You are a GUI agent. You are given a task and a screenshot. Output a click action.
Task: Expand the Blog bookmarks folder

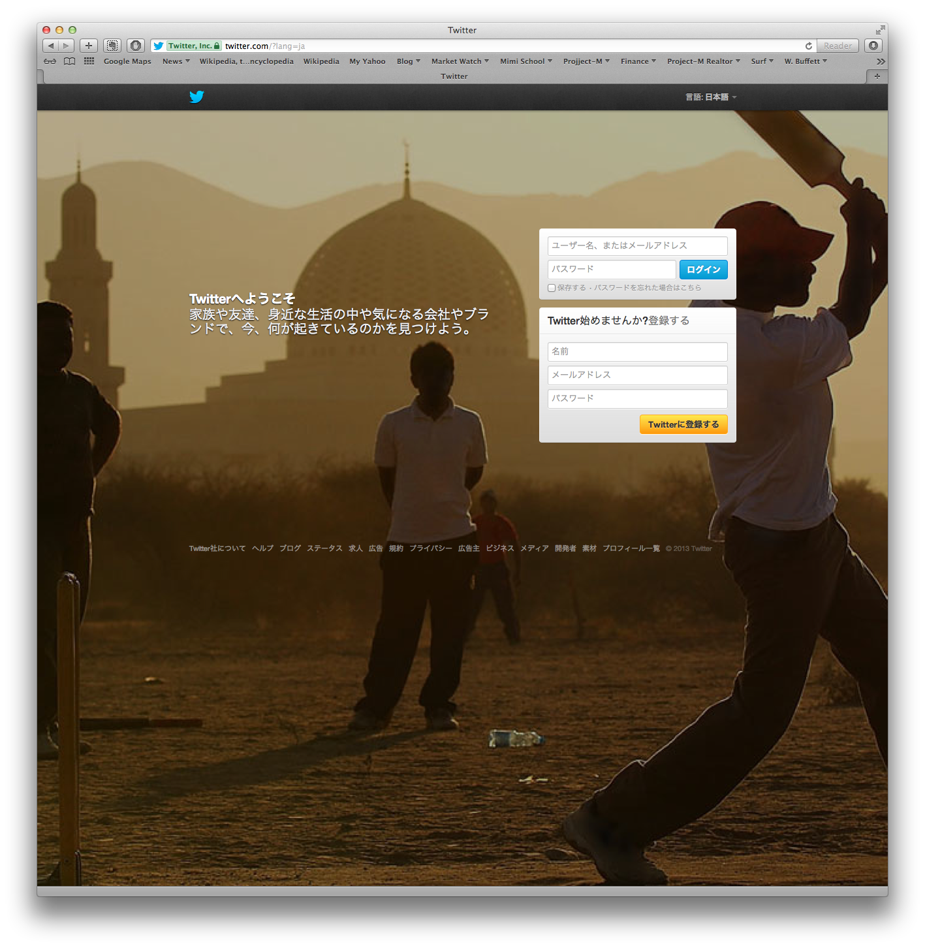coord(409,61)
